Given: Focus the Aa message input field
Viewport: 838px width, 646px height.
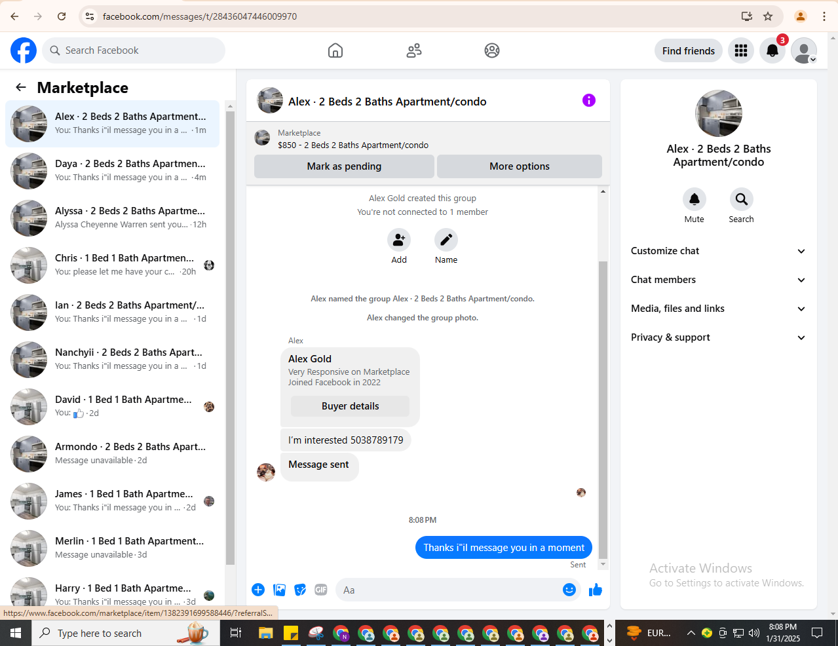Looking at the screenshot, I should (449, 590).
